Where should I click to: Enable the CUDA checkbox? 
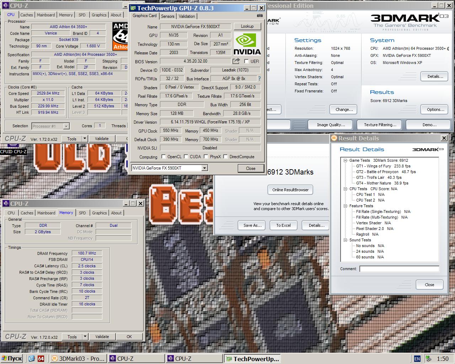click(x=186, y=156)
